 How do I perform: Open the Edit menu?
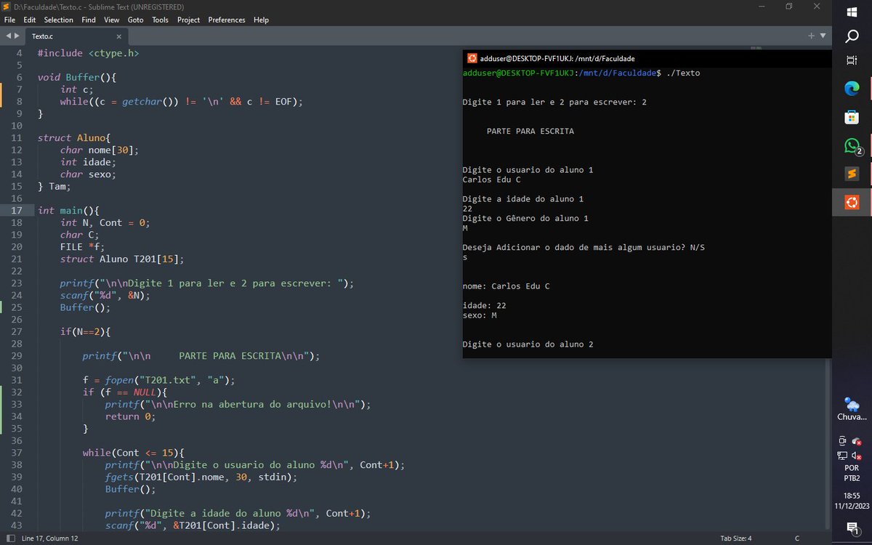tap(29, 20)
